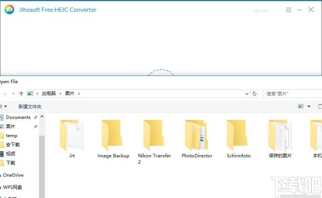Select the .lrt folder

click(x=72, y=139)
